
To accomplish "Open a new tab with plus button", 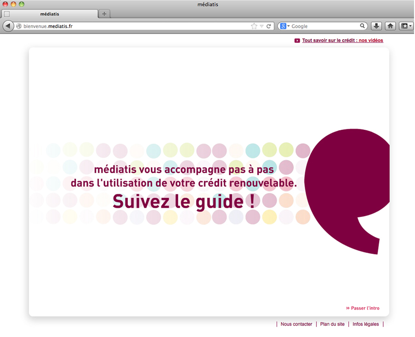I will point(104,14).
